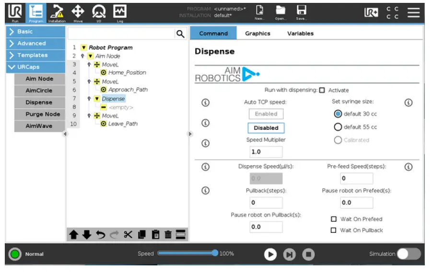Image resolution: width=433 pixels, height=274 pixels.
Task: Tick Wait On Prefeed checkbox
Action: coord(334,219)
